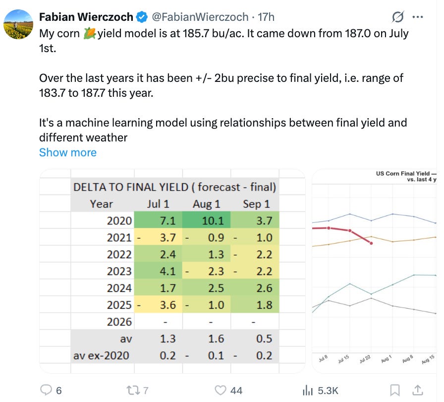
Task: Open the Delta to Final Yield table image
Action: pos(172,271)
